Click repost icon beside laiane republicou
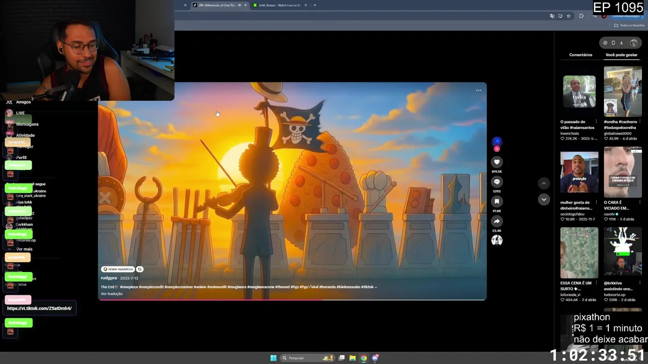Image resolution: width=648 pixels, height=364 pixels. 140,269
